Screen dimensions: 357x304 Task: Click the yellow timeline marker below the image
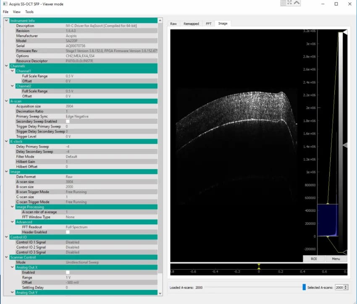click(x=259, y=267)
